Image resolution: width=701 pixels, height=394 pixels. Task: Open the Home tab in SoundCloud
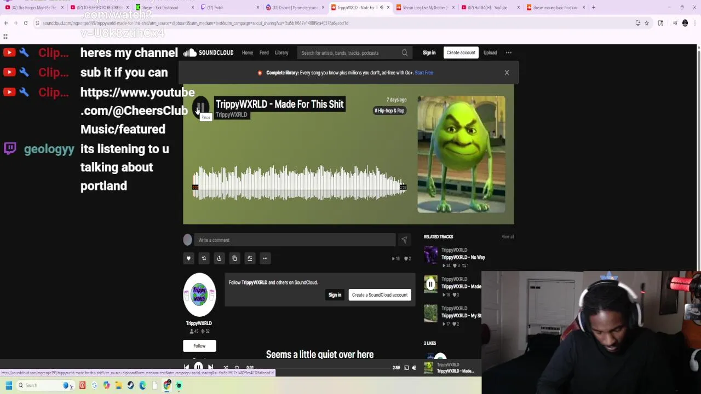248,53
